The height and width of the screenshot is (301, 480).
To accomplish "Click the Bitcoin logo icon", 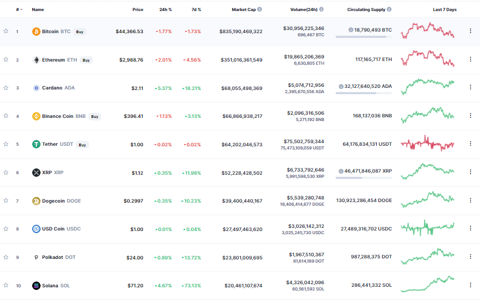I will click(x=36, y=32).
